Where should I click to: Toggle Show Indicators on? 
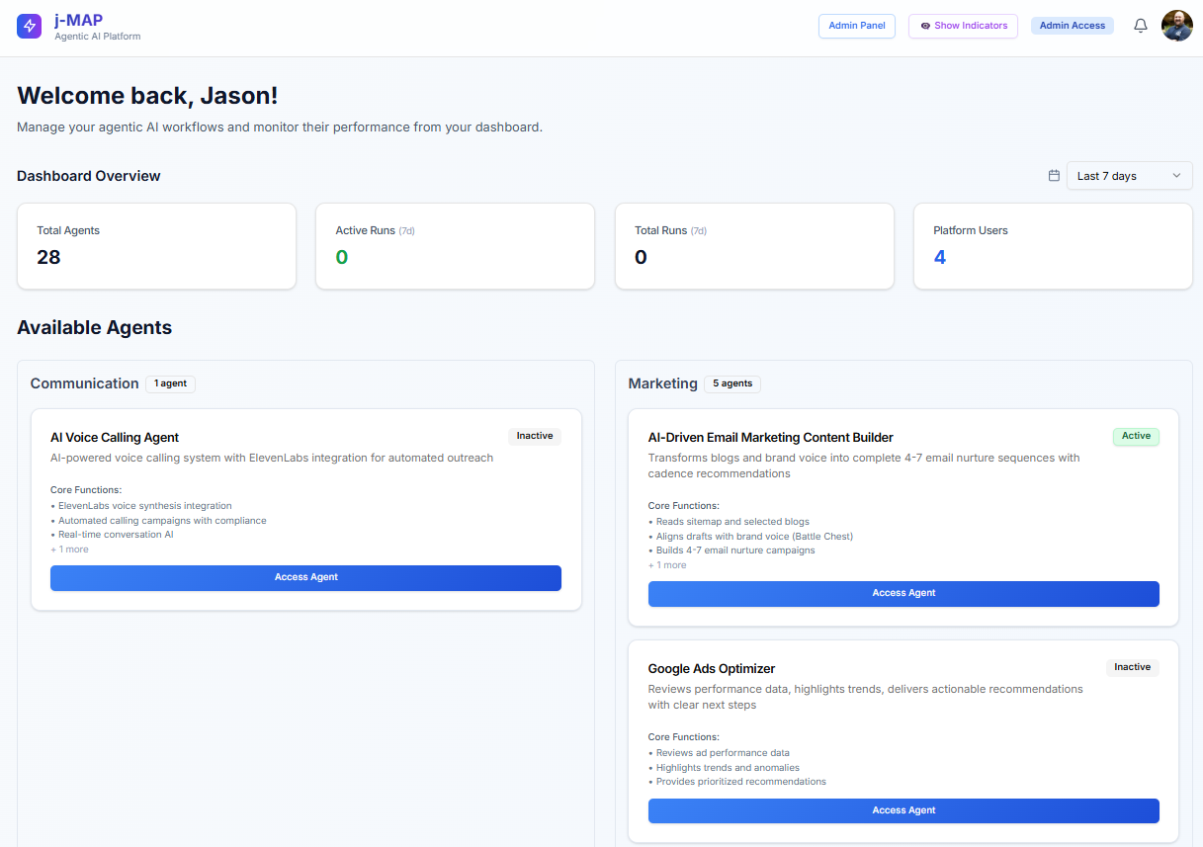[x=963, y=26]
